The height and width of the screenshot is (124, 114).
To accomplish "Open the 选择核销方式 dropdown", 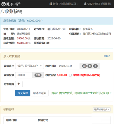I will point(102,109).
